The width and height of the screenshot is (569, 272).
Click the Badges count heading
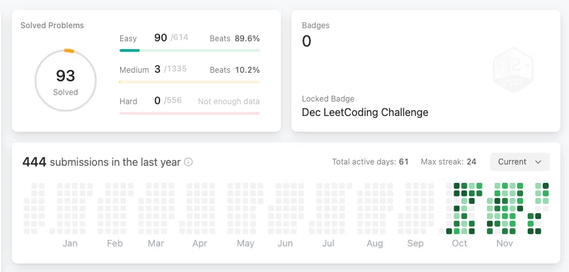(316, 26)
